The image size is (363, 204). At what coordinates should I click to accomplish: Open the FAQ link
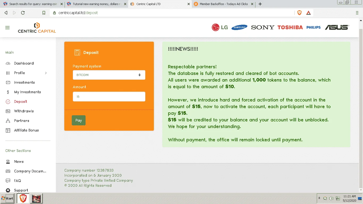[x=18, y=181]
